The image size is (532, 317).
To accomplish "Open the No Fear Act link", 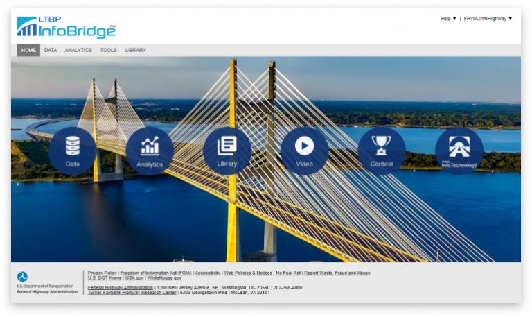I will pos(288,273).
